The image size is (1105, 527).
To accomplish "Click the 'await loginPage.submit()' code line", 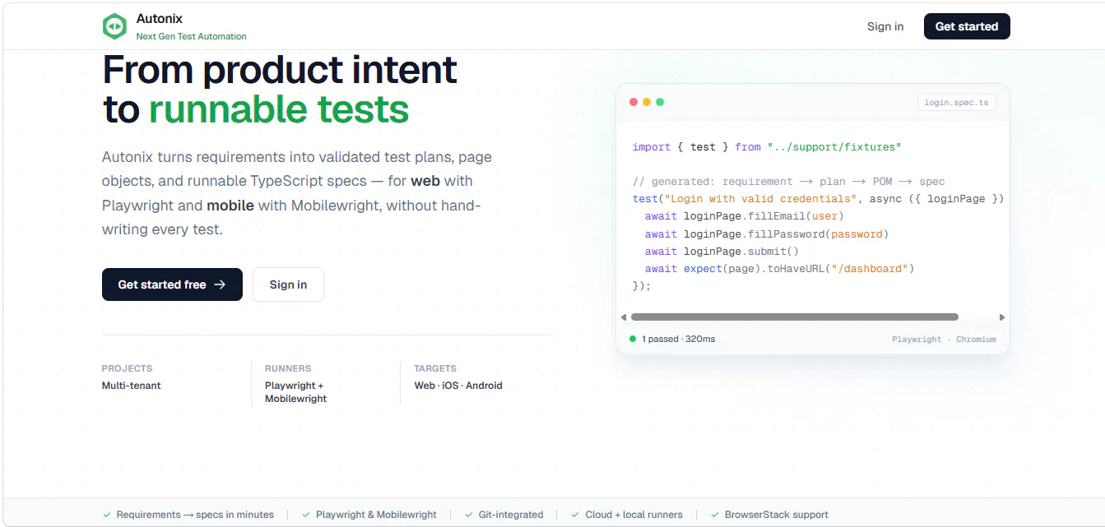I will click(x=722, y=252).
